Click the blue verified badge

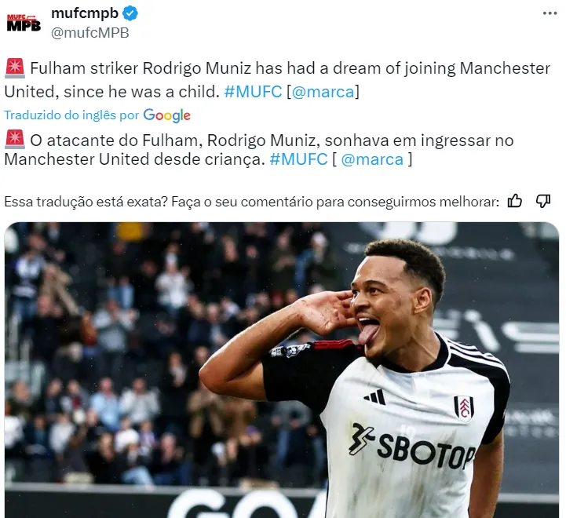[130, 13]
